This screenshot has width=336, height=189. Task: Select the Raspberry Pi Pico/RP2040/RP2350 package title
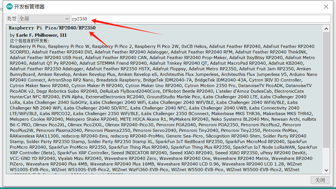[x=52, y=28]
